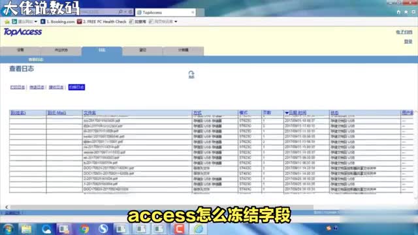Close the TopAccess browser tab
Screen dimensions: 418x235
193,12
